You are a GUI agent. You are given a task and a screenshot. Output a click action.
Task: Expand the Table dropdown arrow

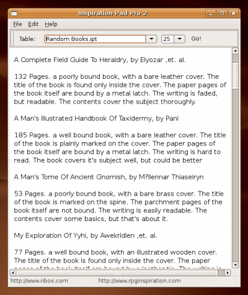point(151,39)
